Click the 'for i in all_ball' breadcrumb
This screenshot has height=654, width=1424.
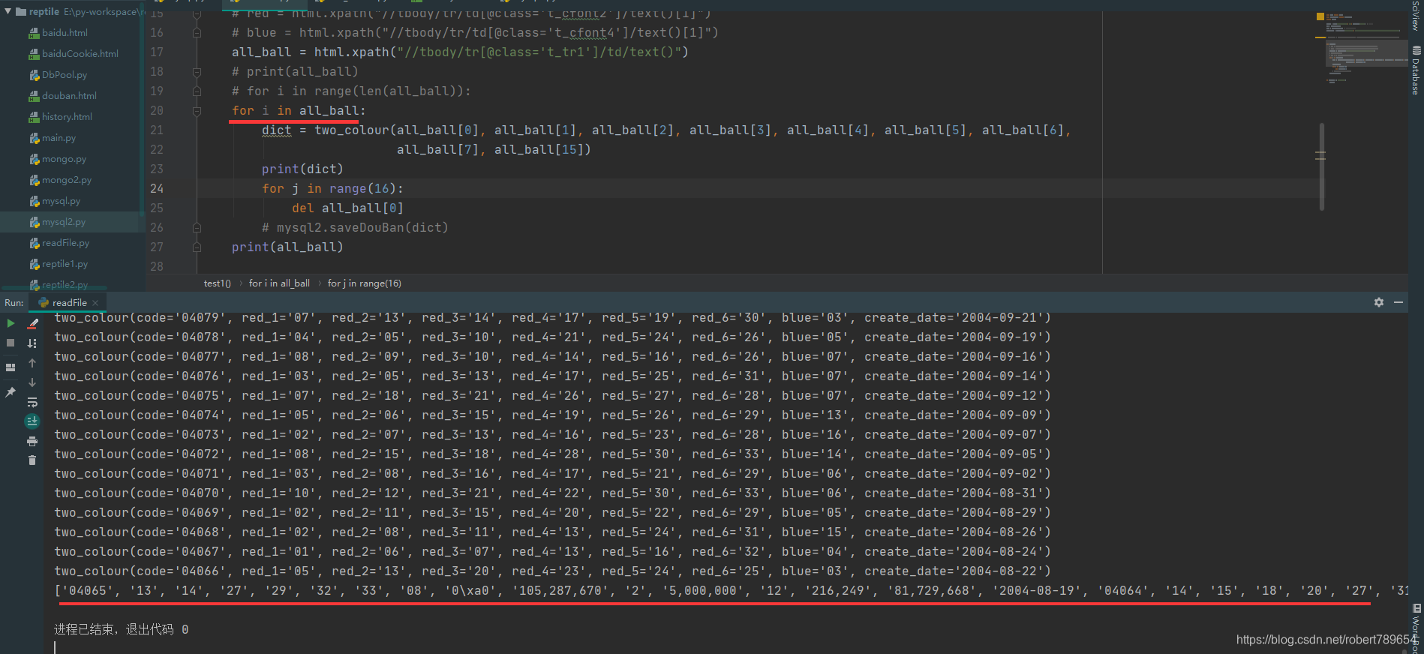pyautogui.click(x=279, y=283)
